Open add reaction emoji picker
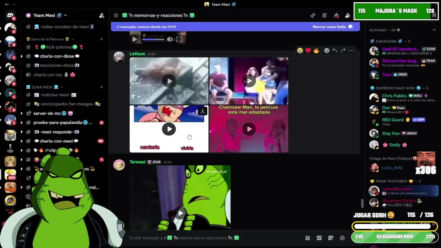 (327, 51)
